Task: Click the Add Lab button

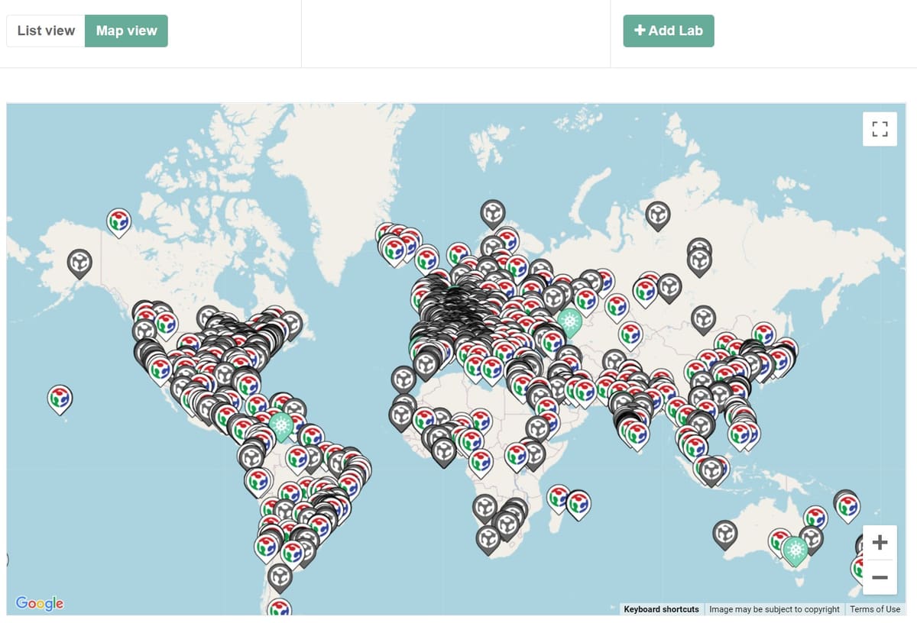Action: click(x=669, y=31)
